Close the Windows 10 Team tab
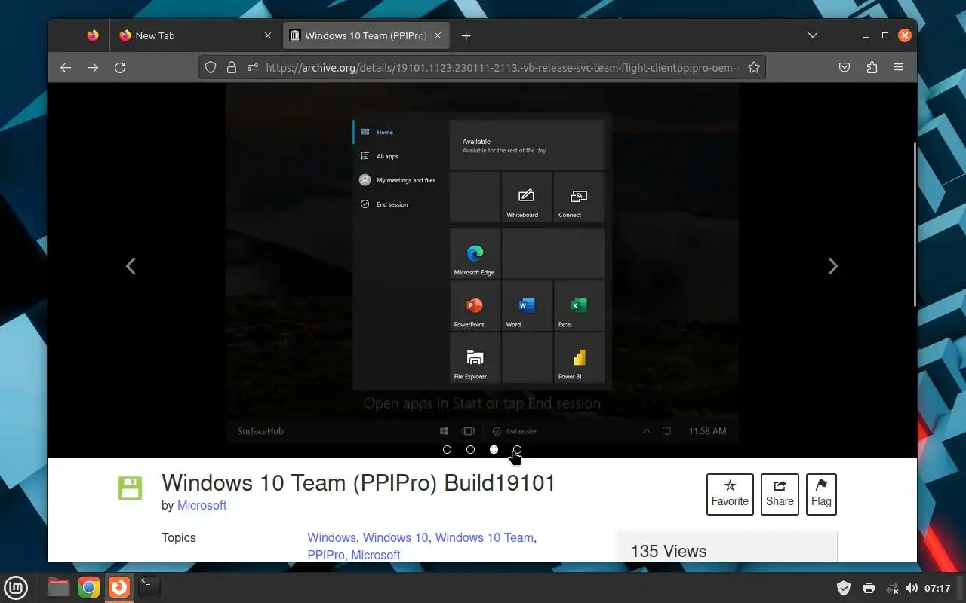 click(438, 35)
